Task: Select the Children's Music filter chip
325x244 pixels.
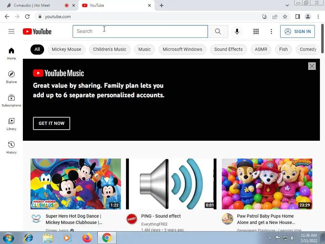Action: pos(109,49)
